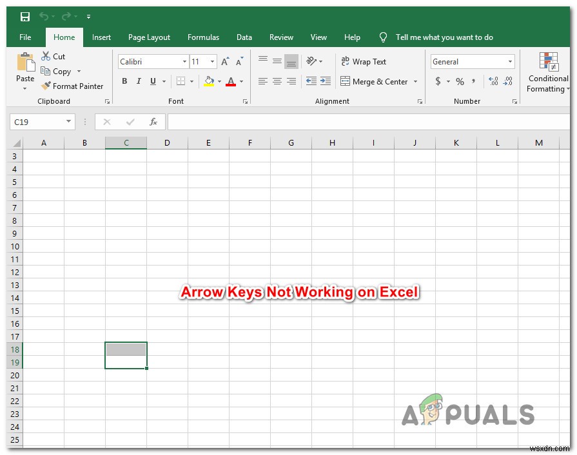The image size is (577, 455).
Task: Open the View tab
Action: pos(318,37)
